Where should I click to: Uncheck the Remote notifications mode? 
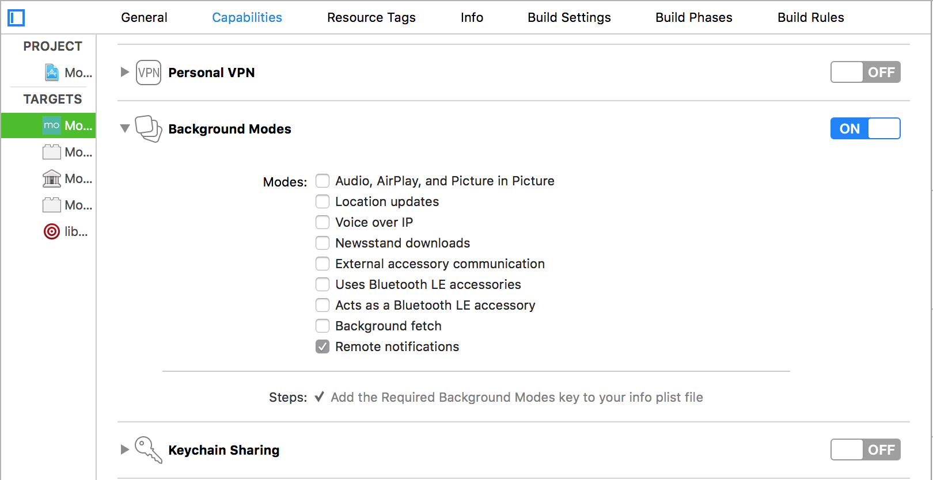point(323,347)
